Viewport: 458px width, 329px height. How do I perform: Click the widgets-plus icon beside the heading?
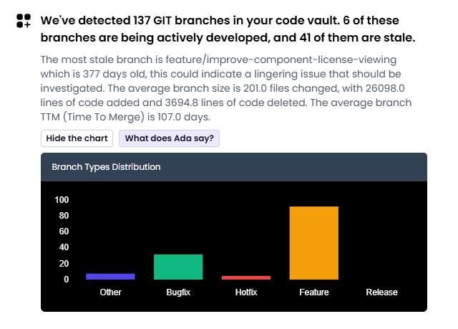24,21
